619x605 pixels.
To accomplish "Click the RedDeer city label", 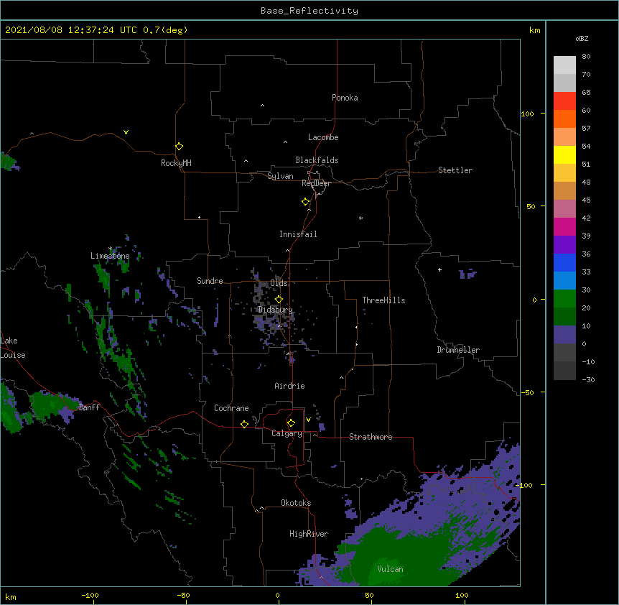I will pos(316,183).
